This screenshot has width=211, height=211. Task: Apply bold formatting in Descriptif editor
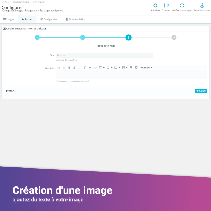[x=69, y=68]
